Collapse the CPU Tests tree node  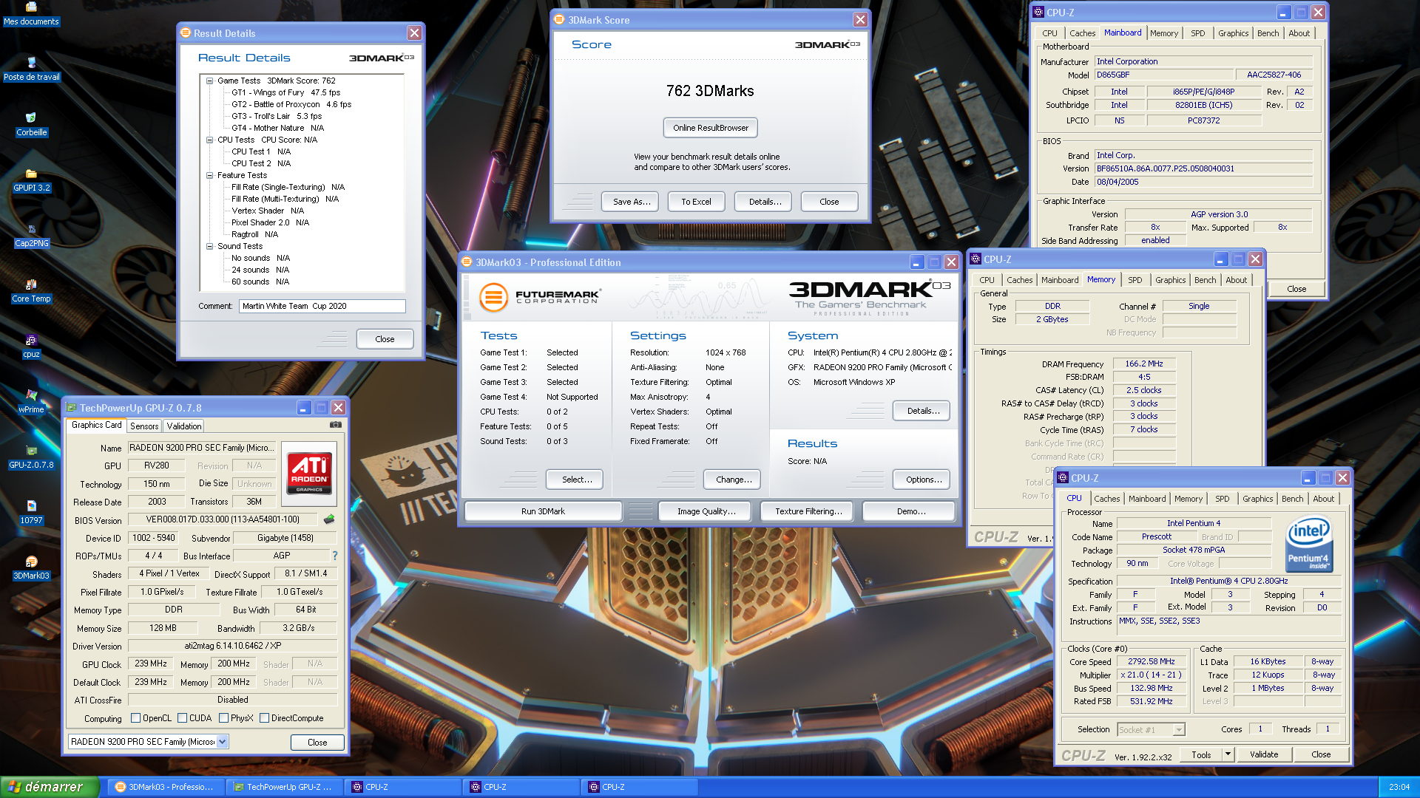click(209, 140)
